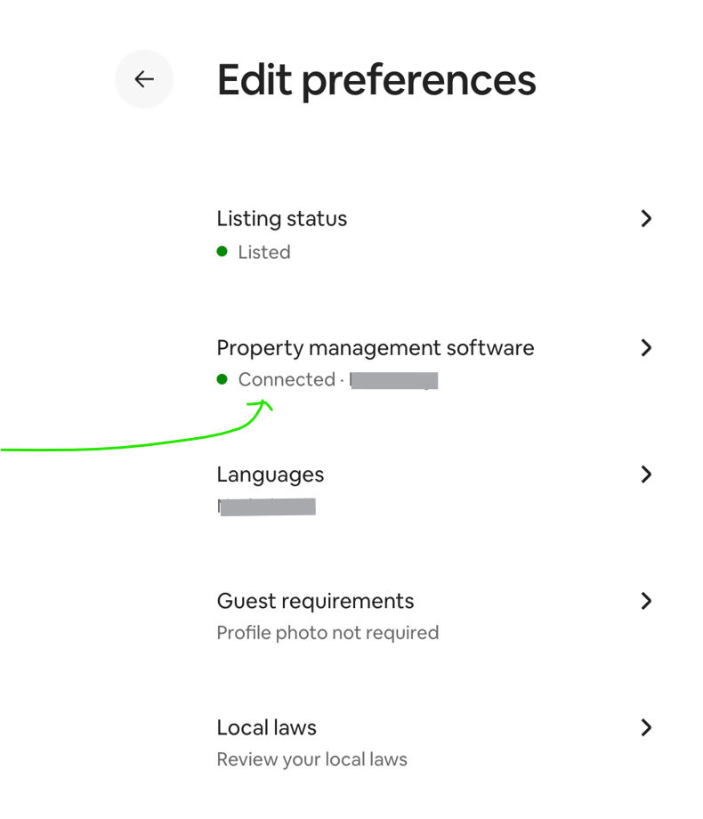This screenshot has height=819, width=703.
Task: Click the green dot beside Connected
Action: [x=222, y=379]
